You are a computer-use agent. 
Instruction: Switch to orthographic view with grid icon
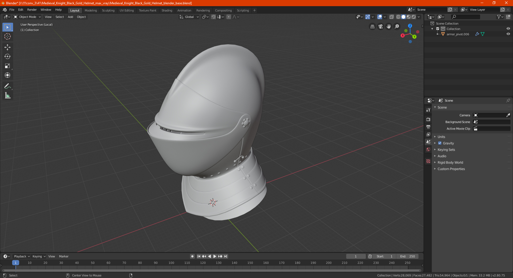click(372, 26)
